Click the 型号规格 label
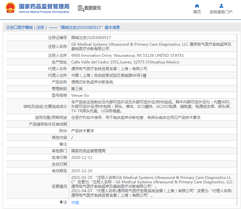 (59, 95)
